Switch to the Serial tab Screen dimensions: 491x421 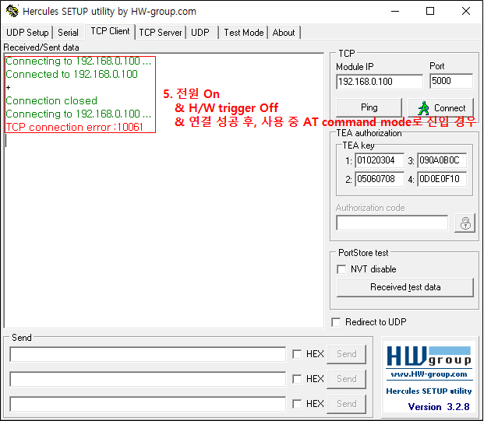(x=68, y=33)
